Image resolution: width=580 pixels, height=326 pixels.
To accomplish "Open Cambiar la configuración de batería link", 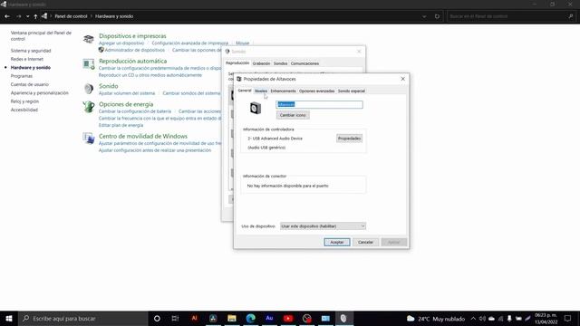I will coord(135,111).
